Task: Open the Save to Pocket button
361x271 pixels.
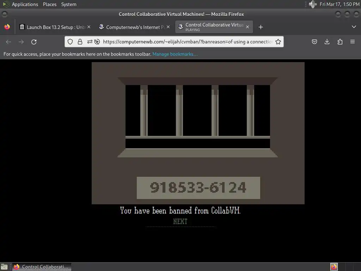Action: click(x=314, y=42)
